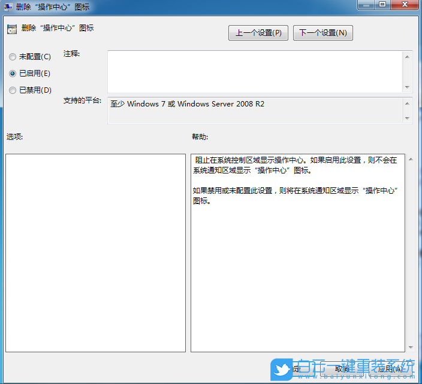Click the up arrow of the 帮助 scrollbar
Screen dimensions: 422x384
pos(411,160)
